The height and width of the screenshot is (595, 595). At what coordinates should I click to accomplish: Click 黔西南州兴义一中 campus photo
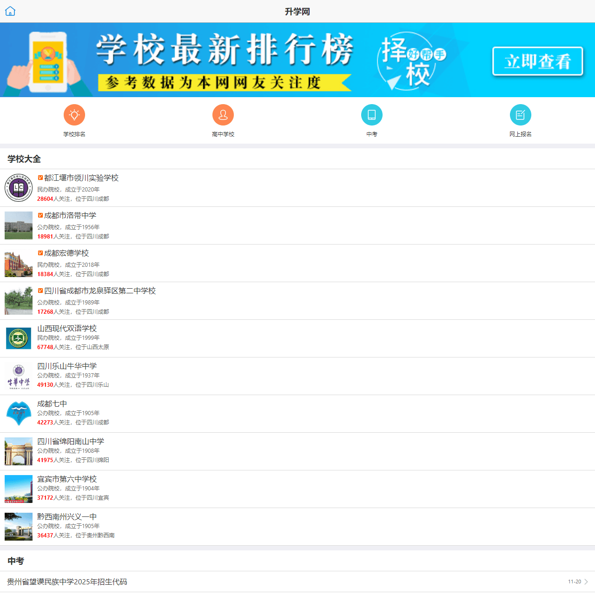(19, 527)
